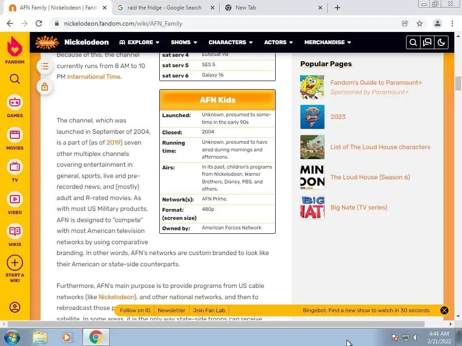462x346 pixels.
Task: Follow the 2019 year link
Action: [113, 142]
